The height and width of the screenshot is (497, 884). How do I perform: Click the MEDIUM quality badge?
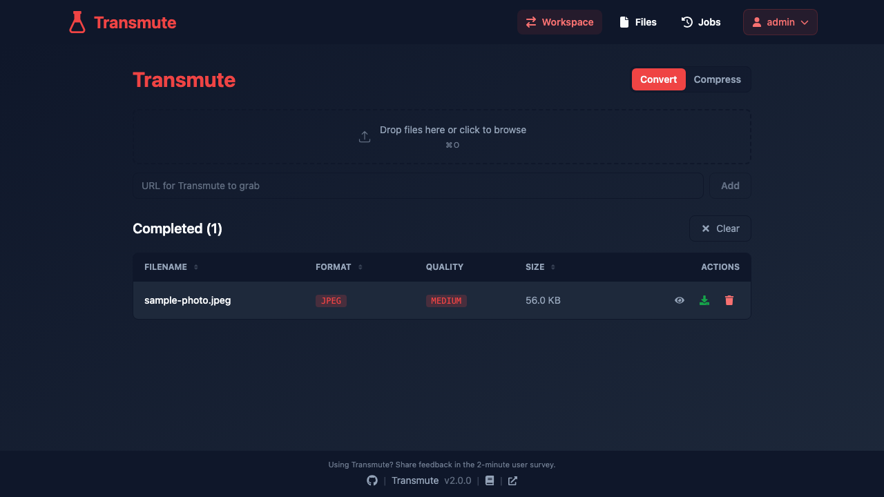point(446,301)
